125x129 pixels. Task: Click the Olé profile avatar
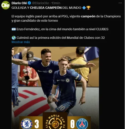tap(6, 5)
